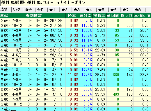151x111 pixels.
Task: Select the row 7歳以上
Action: click(75, 109)
